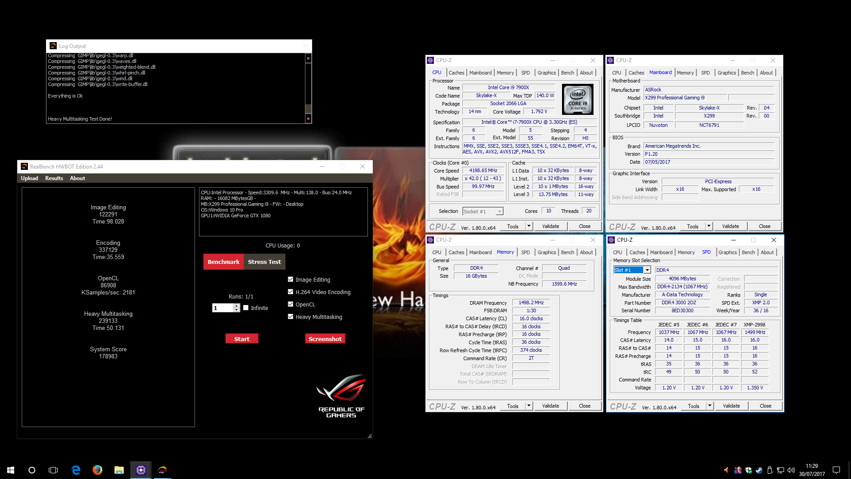Switch to Stress Test tab in RealBench
The width and height of the screenshot is (851, 479).
[264, 262]
